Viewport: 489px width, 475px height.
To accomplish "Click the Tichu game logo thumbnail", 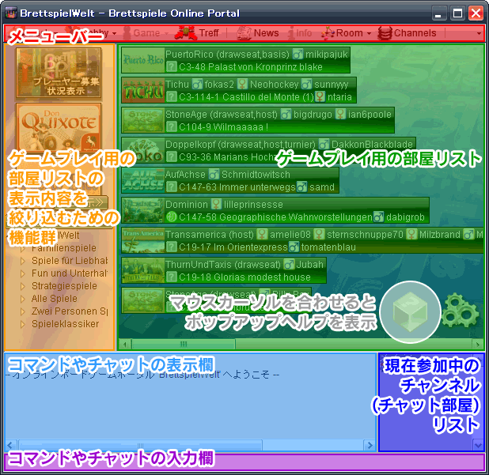I will click(x=143, y=90).
